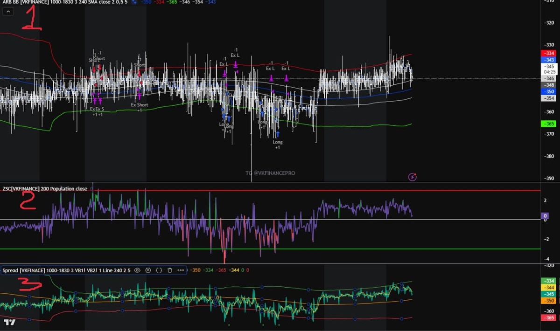Screen dimensions: 560x331
Task: Click the -370 tick on main price axis
Action: [x=549, y=134]
